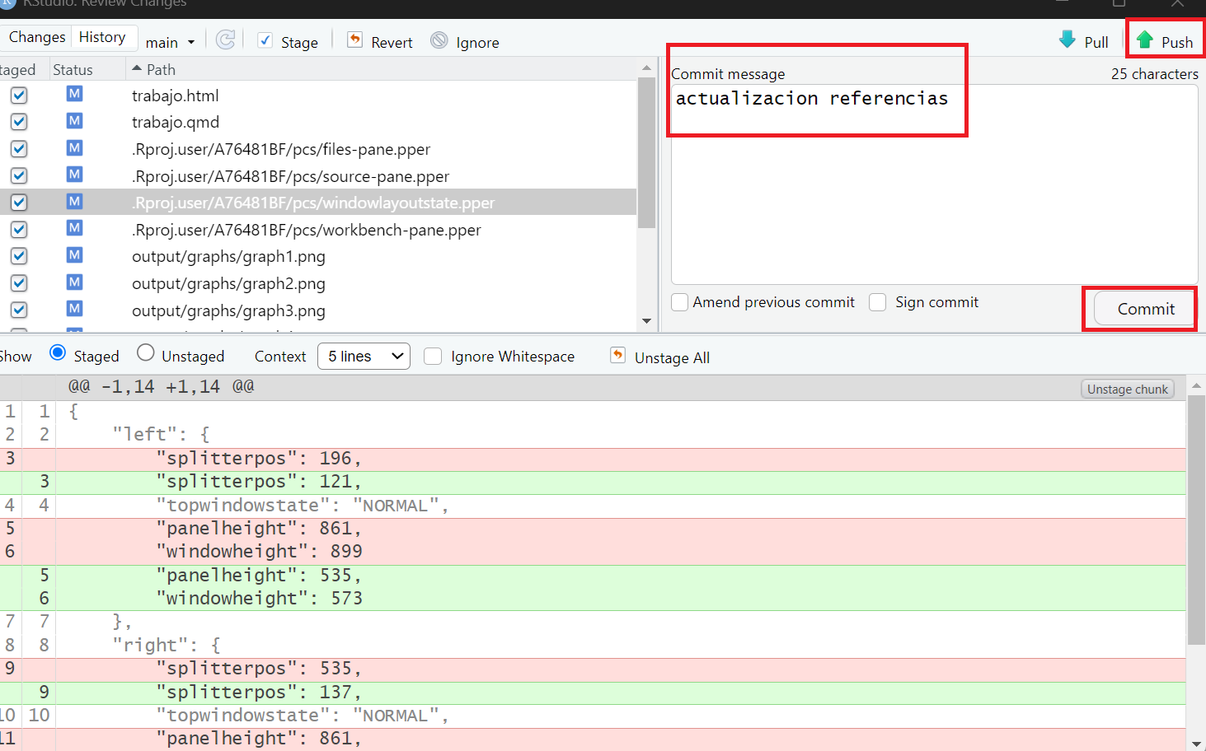Click the green Push arrow icon
1206x751 pixels.
pyautogui.click(x=1145, y=40)
